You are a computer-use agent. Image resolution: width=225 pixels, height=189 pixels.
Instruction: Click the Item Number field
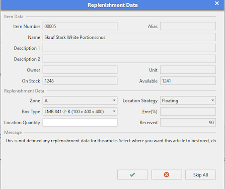coord(80,26)
